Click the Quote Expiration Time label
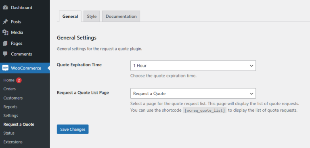 (x=79, y=65)
